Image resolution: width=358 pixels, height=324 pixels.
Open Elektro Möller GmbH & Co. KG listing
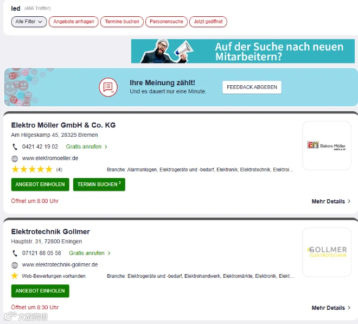(63, 125)
